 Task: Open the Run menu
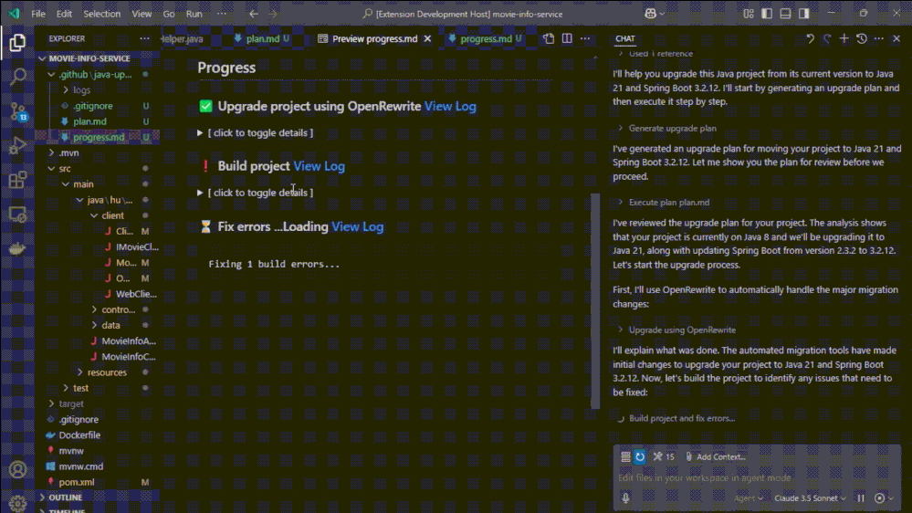coord(194,14)
